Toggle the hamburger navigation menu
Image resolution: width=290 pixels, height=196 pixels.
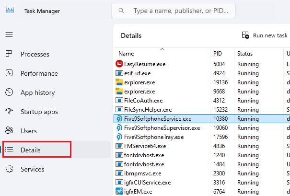9,35
